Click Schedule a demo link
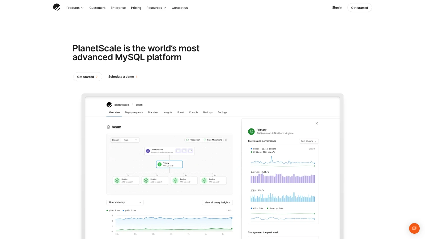Image resolution: width=425 pixels, height=239 pixels. click(x=123, y=76)
